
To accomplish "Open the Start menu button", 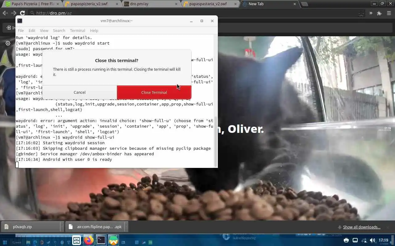I will point(5,242).
